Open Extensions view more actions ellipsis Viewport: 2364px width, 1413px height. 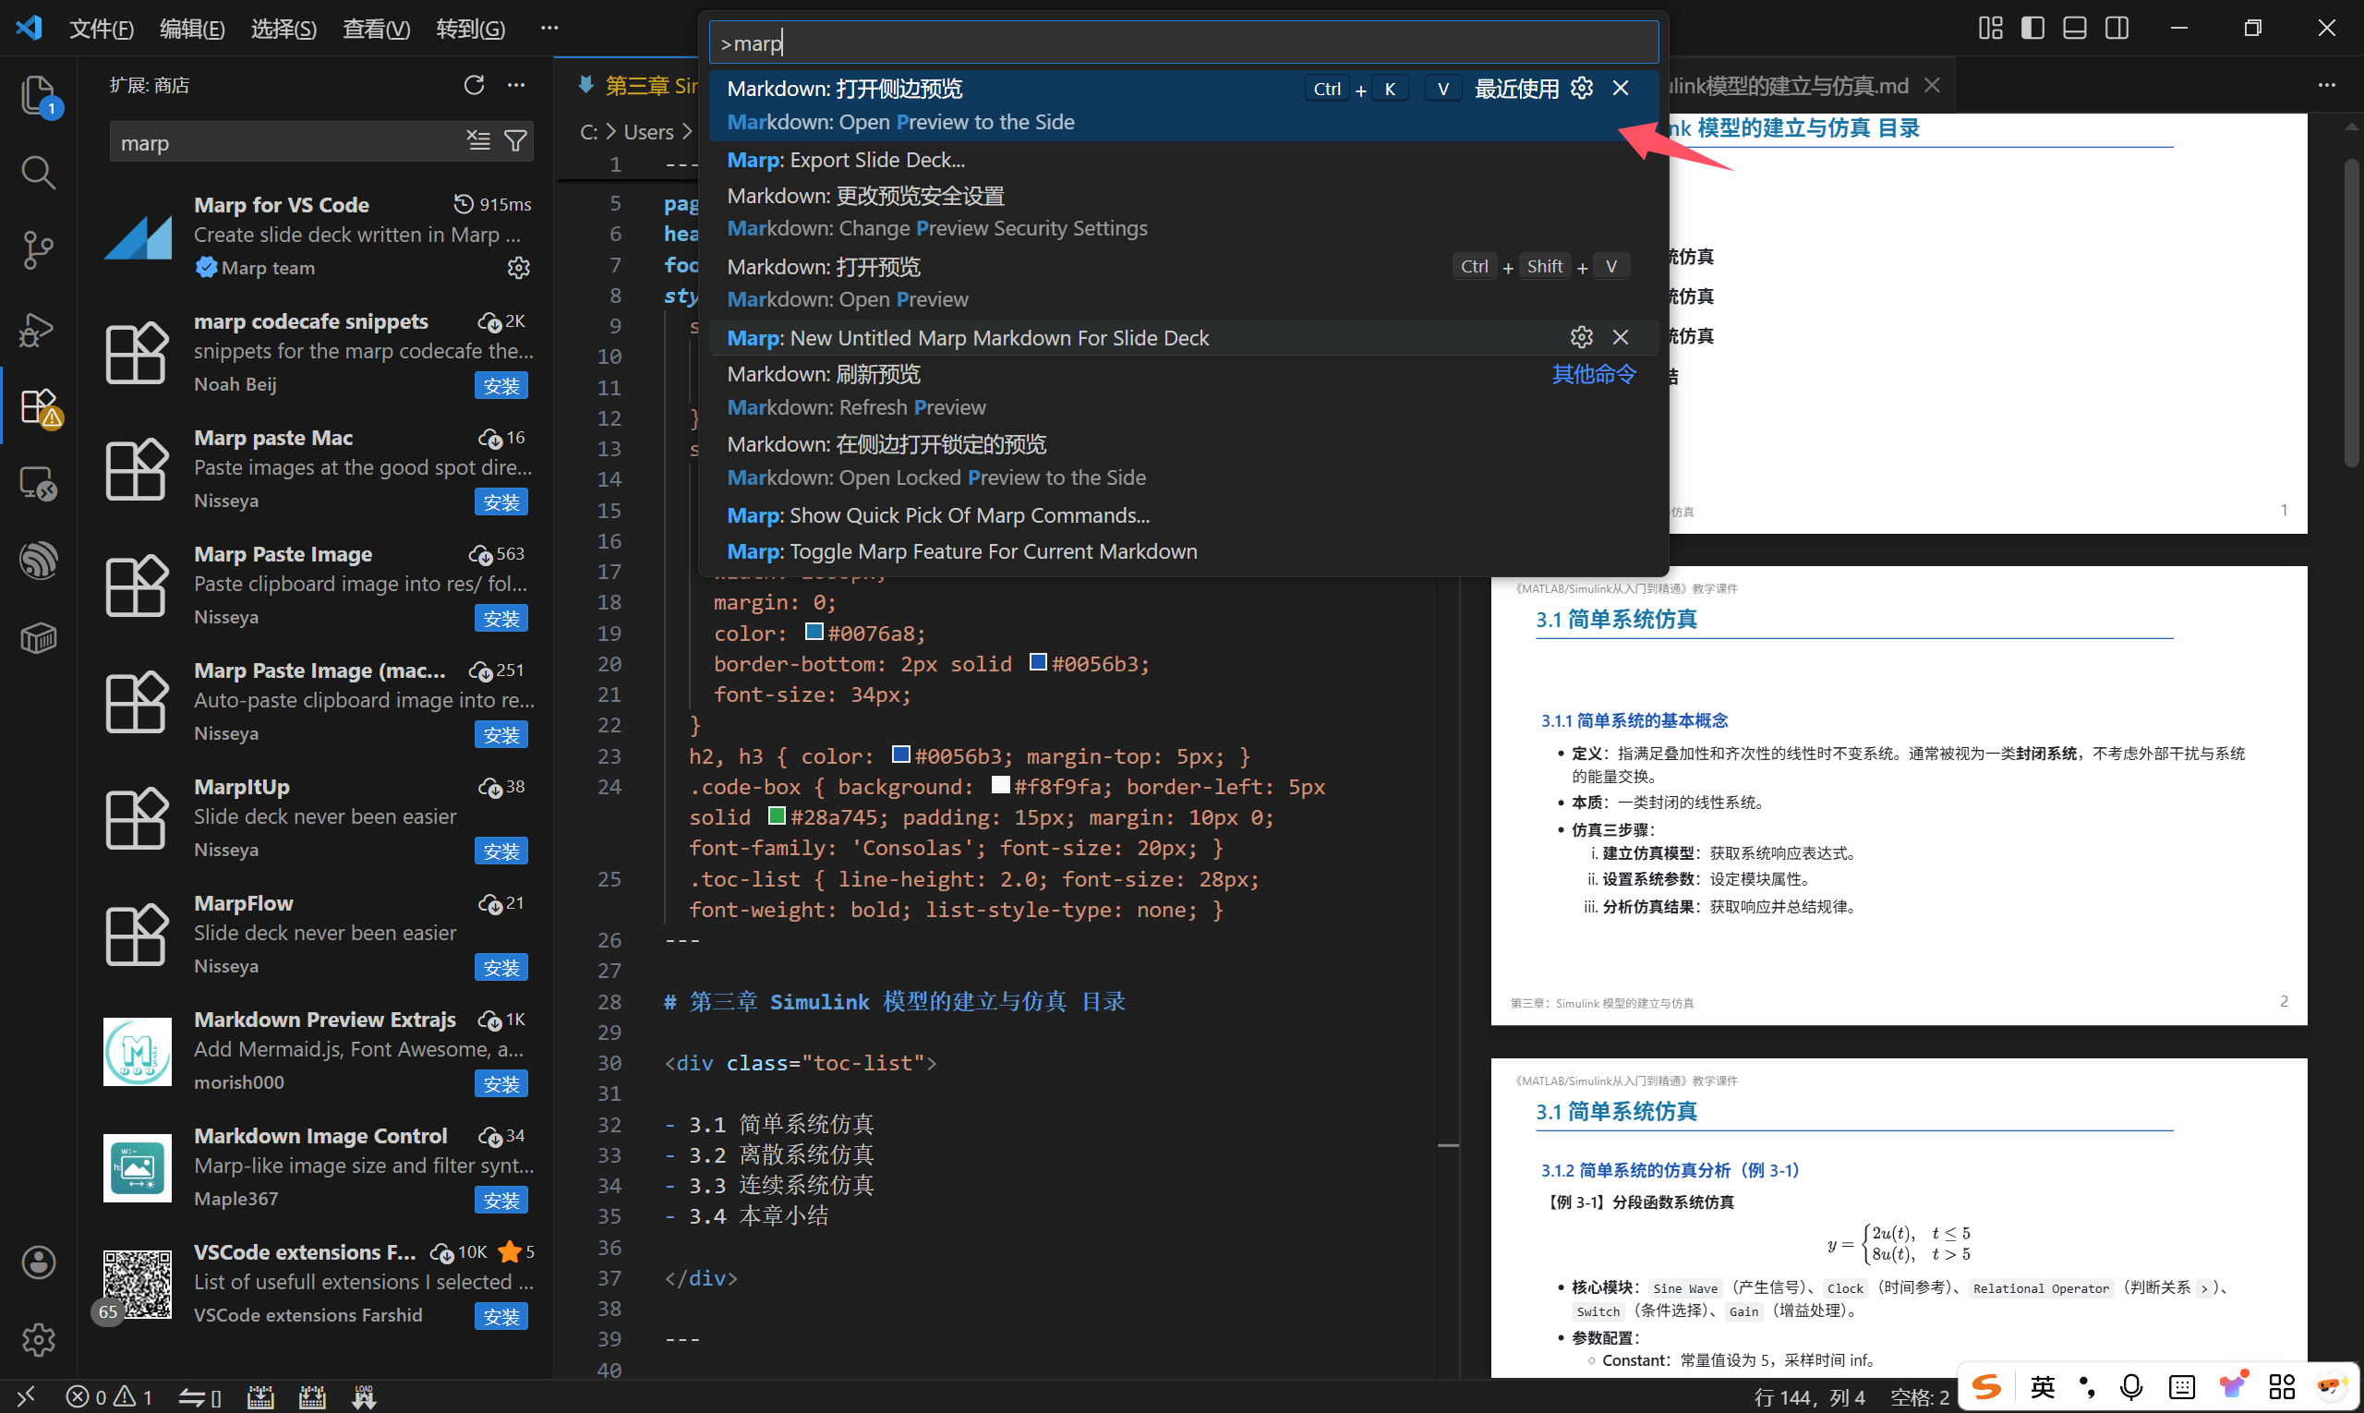516,86
